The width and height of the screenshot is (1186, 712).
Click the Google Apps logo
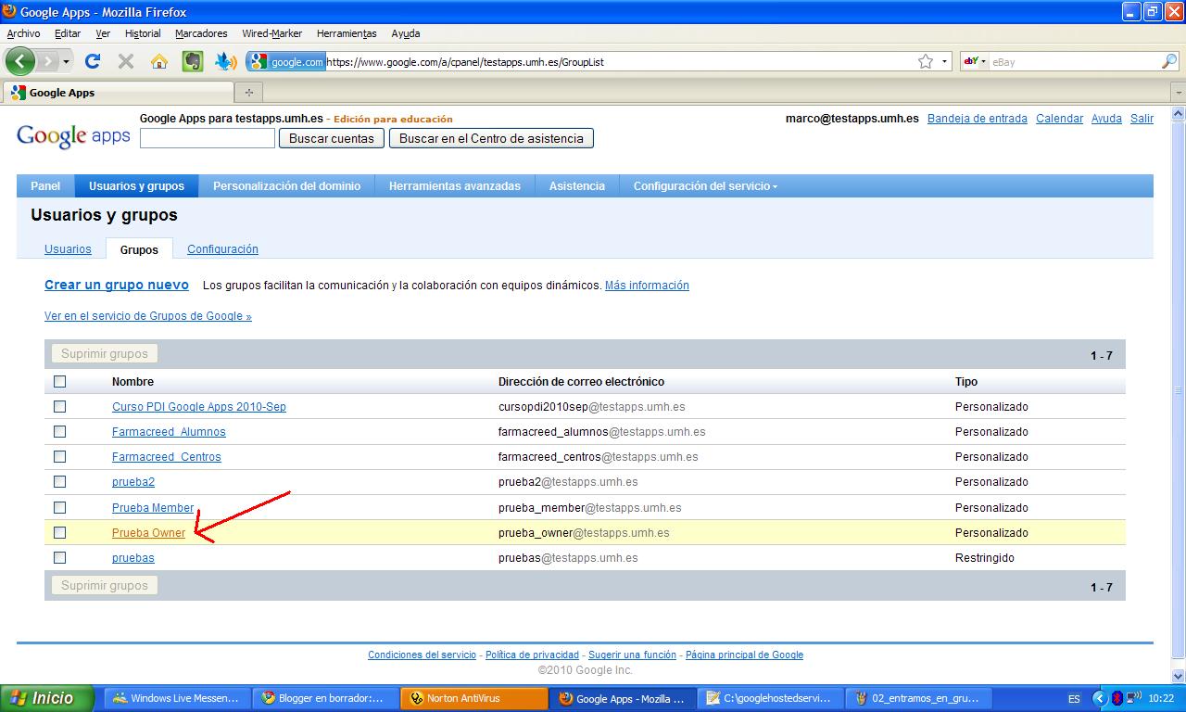(73, 136)
